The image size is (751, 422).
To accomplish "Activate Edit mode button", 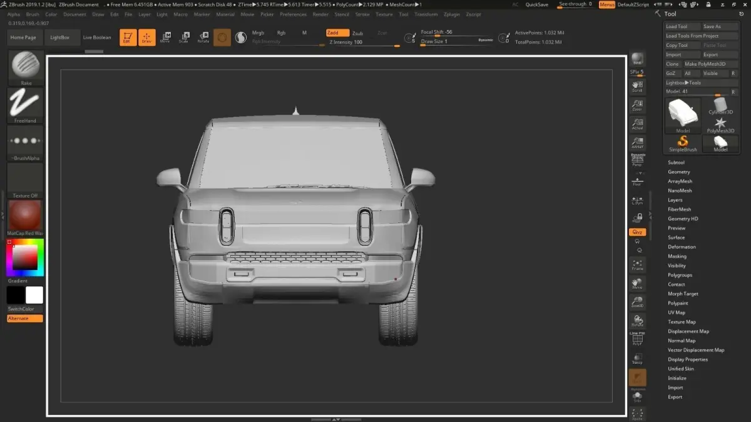I will tap(128, 38).
